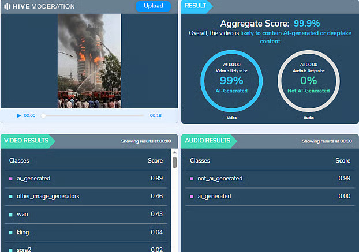Click the Aggregate Score 99.9% value
The width and height of the screenshot is (359, 252).
click(x=306, y=24)
